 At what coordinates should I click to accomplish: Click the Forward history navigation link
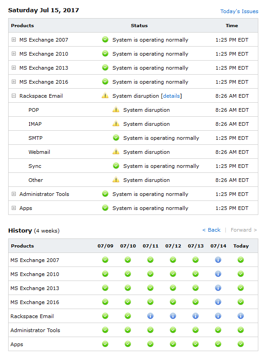tap(244, 230)
